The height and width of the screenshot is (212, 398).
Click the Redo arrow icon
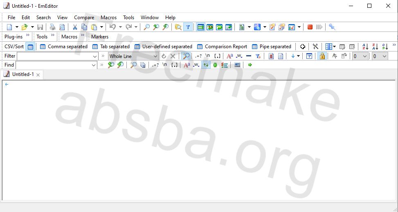point(129,27)
